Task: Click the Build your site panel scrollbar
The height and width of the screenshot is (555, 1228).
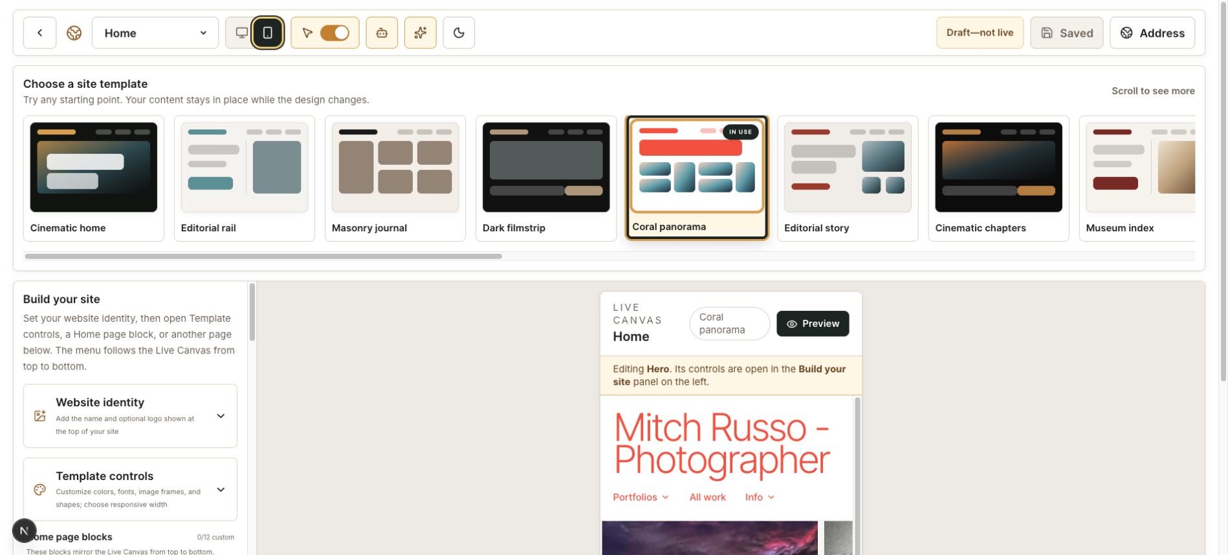Action: [252, 312]
